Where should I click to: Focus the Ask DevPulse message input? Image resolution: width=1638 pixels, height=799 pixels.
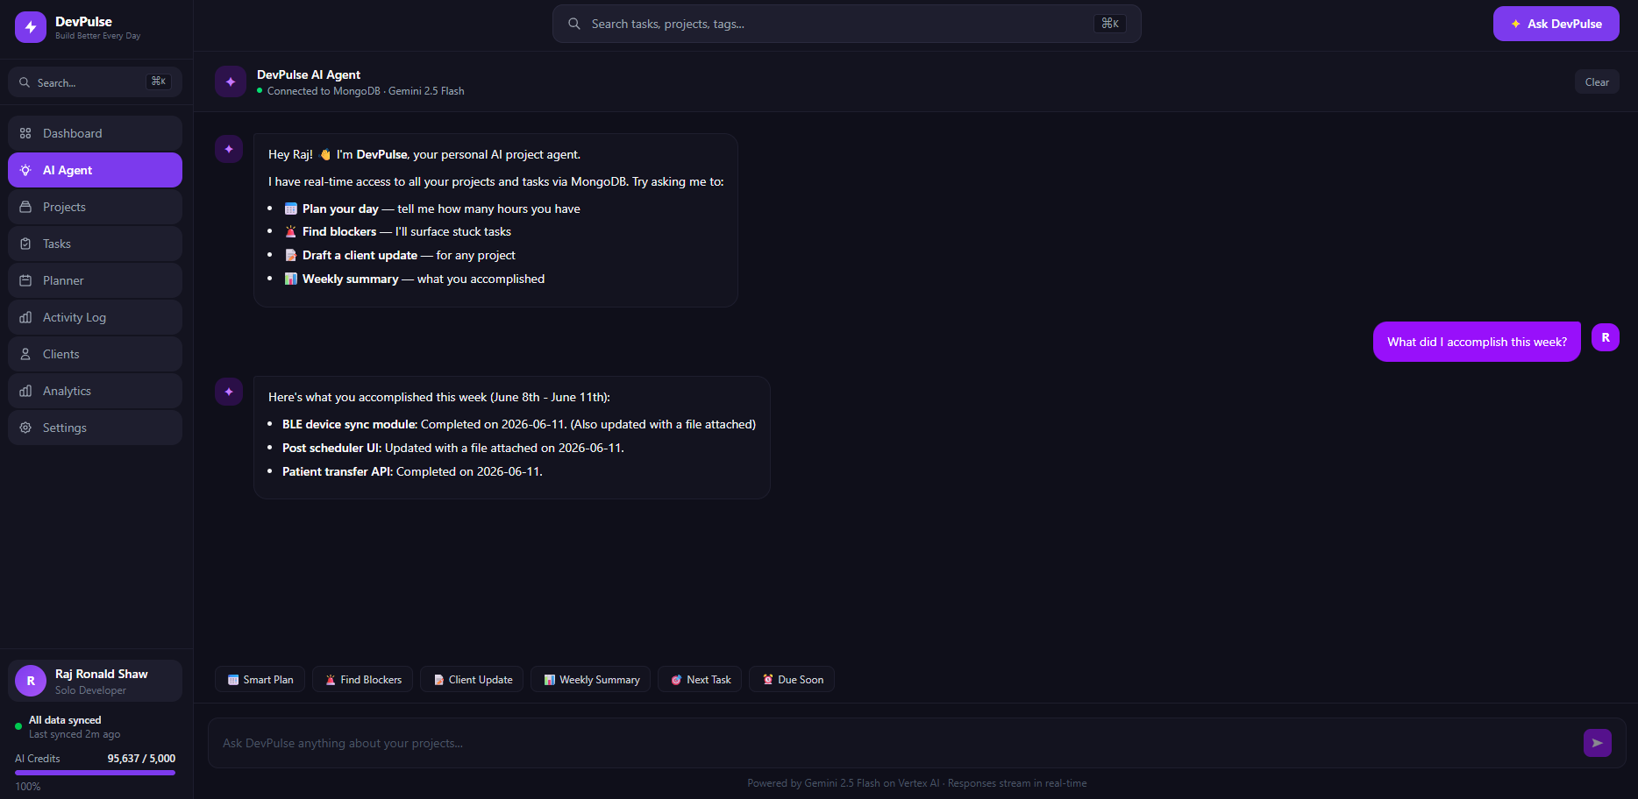894,743
